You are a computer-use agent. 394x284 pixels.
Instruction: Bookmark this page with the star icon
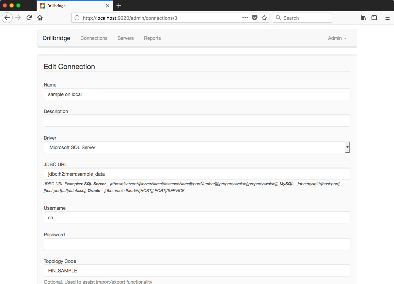pos(264,18)
